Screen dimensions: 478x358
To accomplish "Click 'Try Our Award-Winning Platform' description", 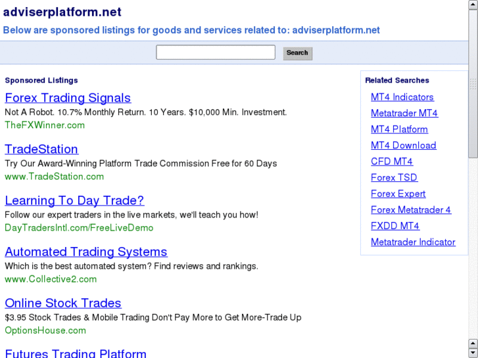I will tap(141, 164).
